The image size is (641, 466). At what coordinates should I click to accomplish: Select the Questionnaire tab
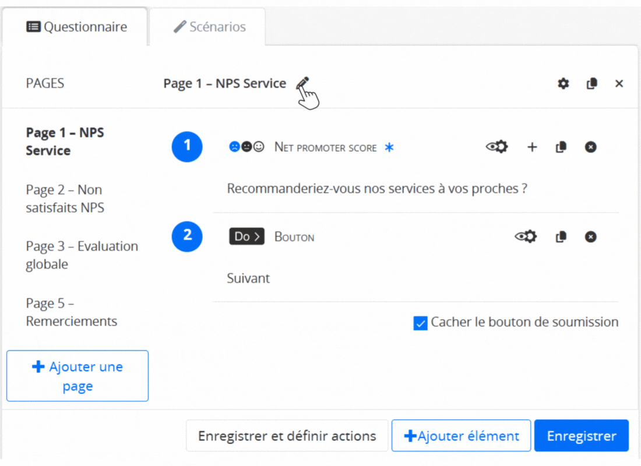coord(77,27)
